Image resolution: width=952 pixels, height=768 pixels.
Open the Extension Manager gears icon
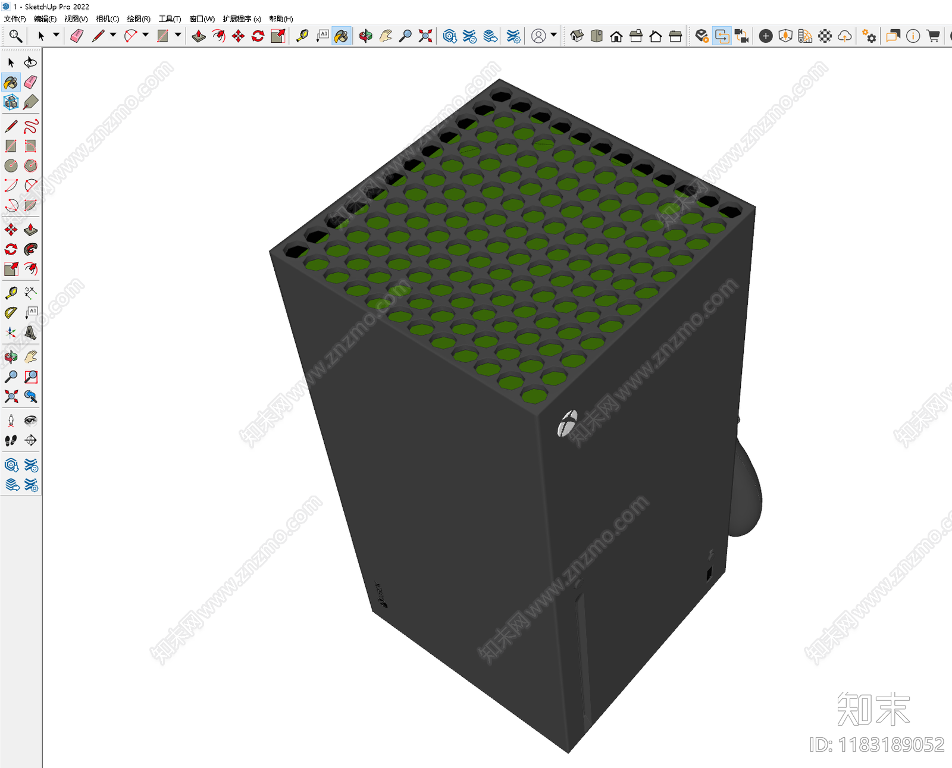[869, 36]
